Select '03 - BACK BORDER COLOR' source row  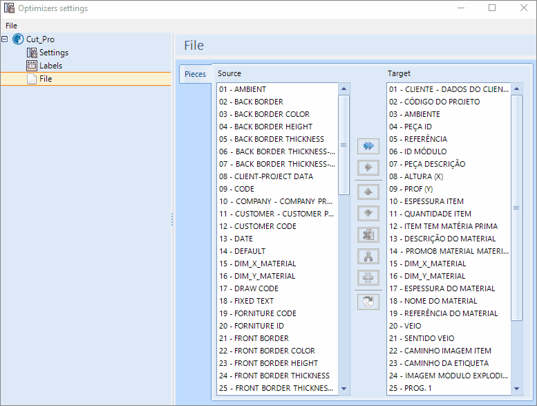tap(278, 114)
